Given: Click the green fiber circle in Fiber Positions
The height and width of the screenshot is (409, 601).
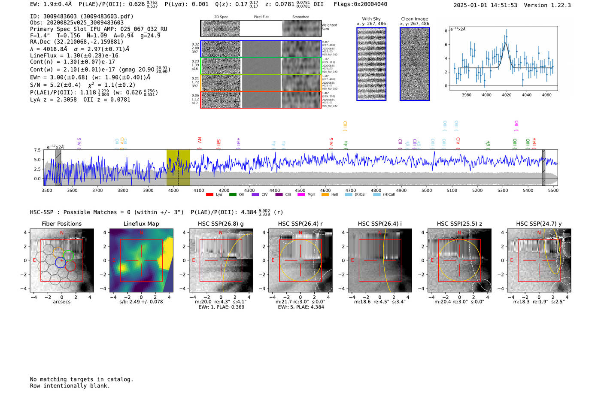Looking at the screenshot, I should click(x=69, y=255).
